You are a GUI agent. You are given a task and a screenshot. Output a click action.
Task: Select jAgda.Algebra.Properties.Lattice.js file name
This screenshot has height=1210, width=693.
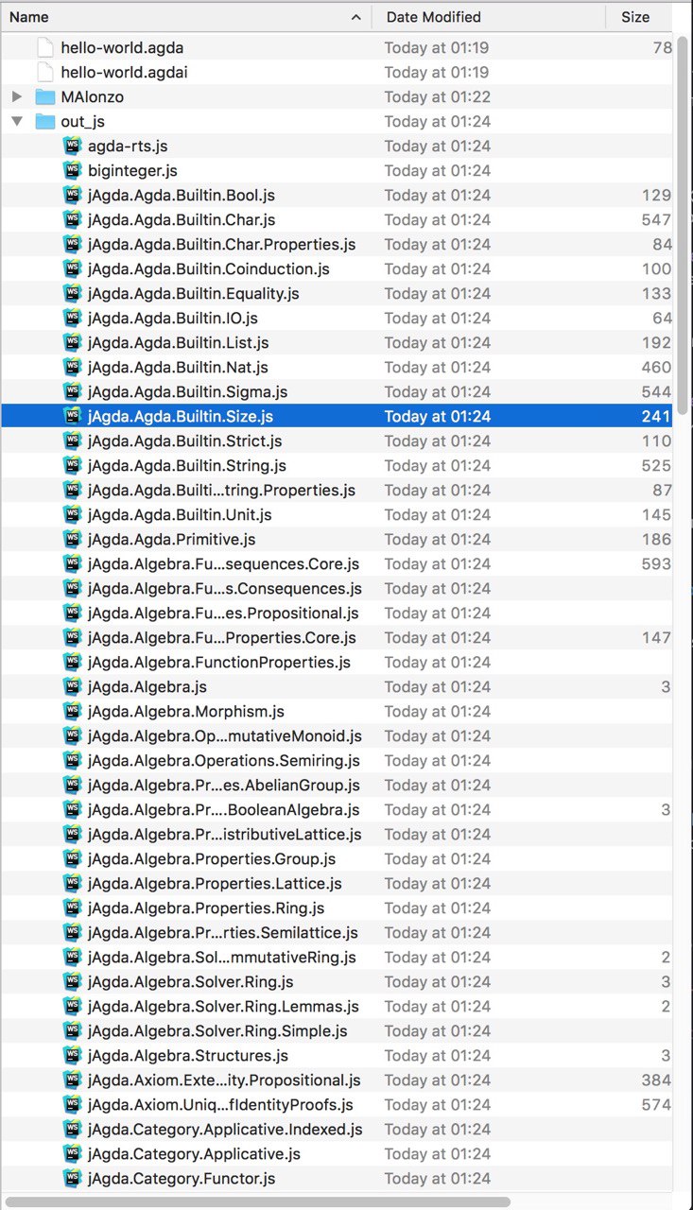215,883
